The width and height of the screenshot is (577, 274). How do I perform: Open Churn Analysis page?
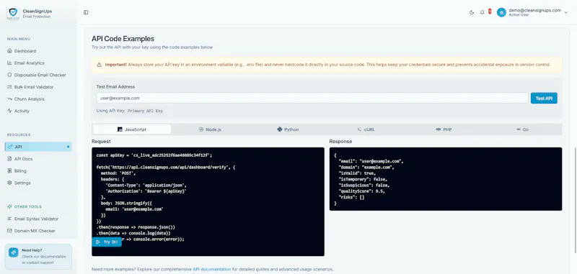click(x=38, y=99)
